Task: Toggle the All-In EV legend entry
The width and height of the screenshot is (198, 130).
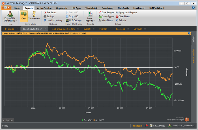Action: (99, 120)
